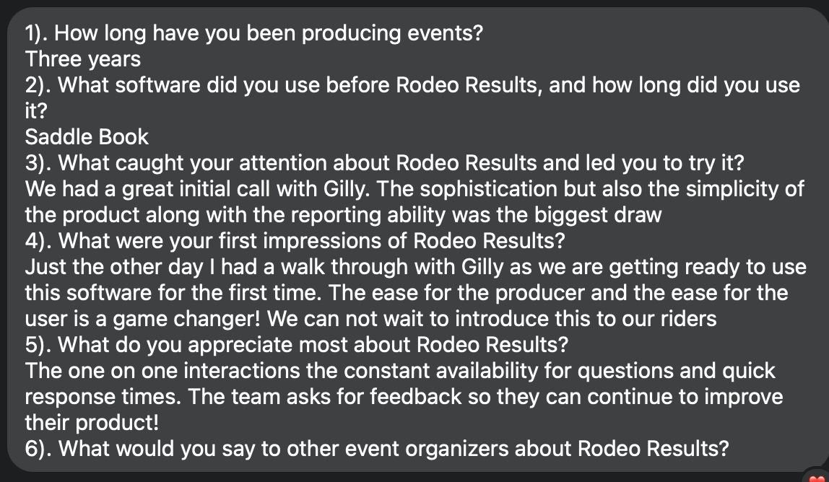The height and width of the screenshot is (482, 829).
Task: Click the line starting "response times."
Action: (404, 396)
